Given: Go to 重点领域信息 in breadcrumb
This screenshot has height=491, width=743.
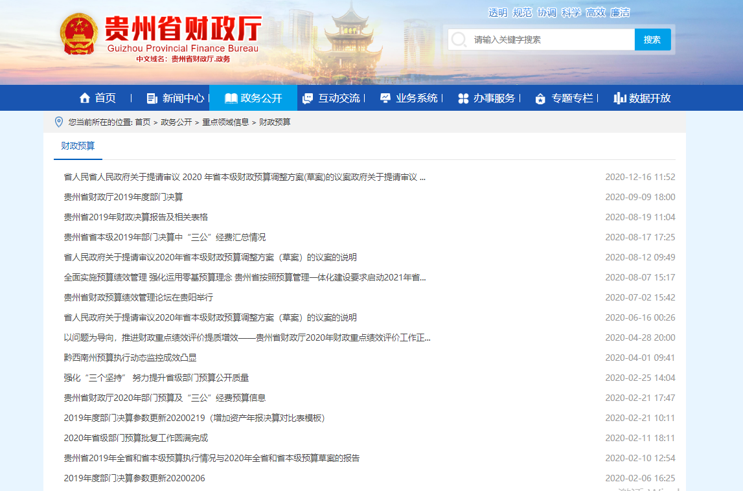Looking at the screenshot, I should click(225, 122).
